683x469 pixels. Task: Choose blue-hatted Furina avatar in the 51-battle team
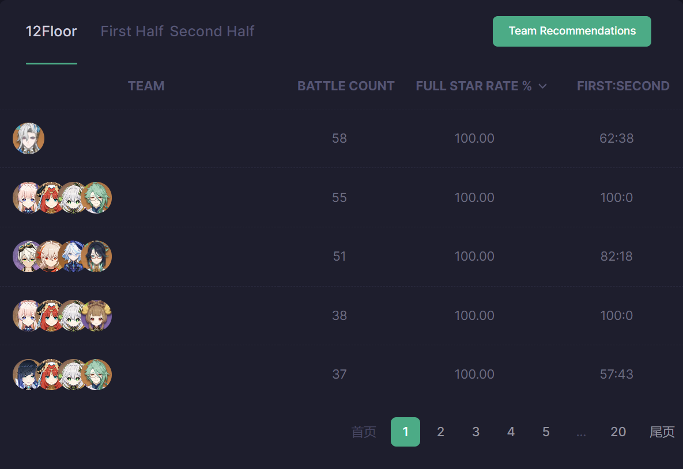tap(73, 257)
